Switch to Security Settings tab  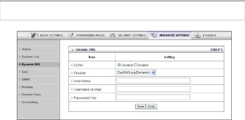(x=128, y=35)
